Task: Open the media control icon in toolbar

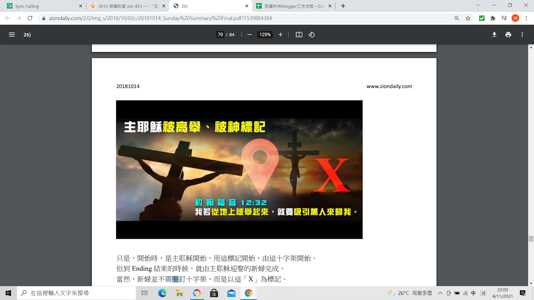Action: coord(504,18)
